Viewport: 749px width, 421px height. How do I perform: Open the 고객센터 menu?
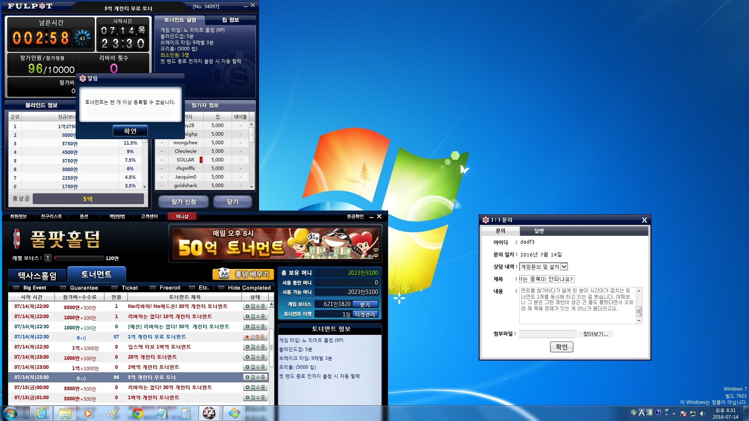pos(149,216)
